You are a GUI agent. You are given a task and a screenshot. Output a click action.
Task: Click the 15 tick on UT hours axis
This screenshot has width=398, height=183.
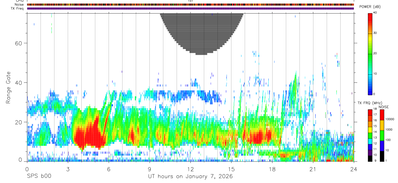click(231, 169)
